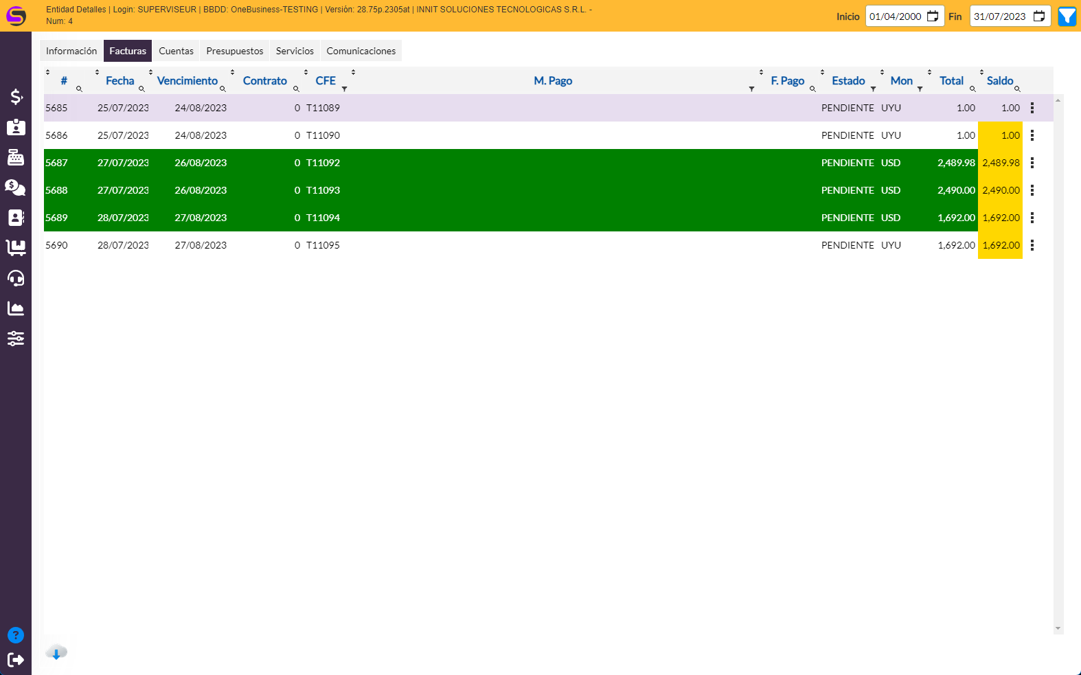The image size is (1081, 675).
Task: Open the area chart reports sidebar icon
Action: (x=16, y=308)
